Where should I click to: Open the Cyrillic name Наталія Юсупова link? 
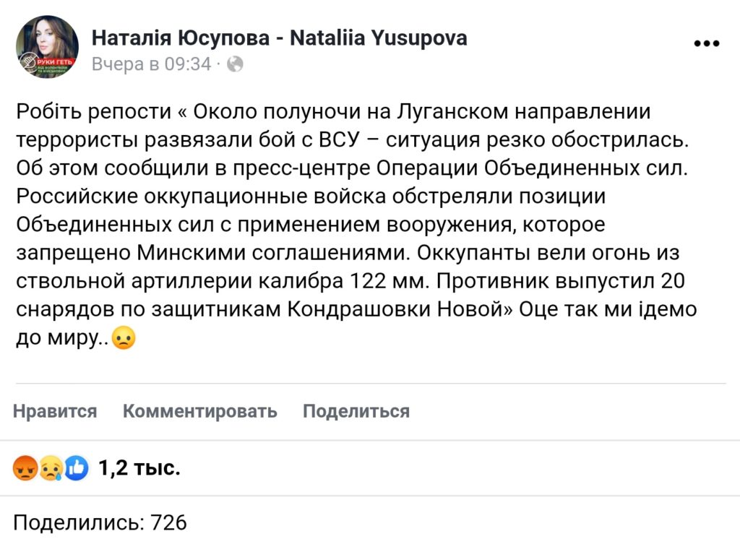(181, 38)
